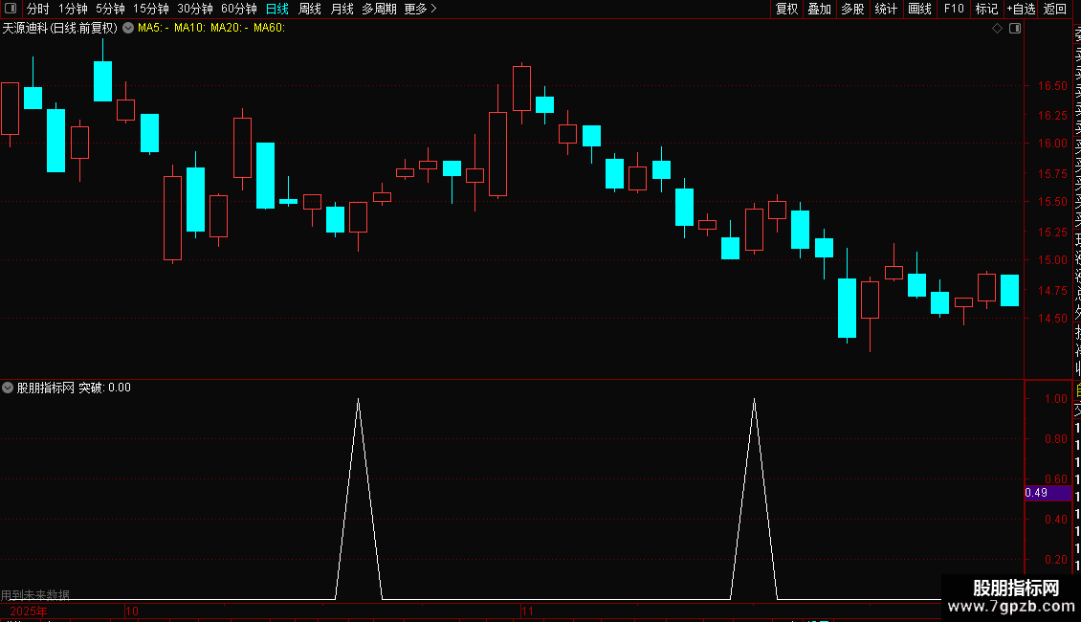Open the 统计 statistics tool
This screenshot has width=1081, height=622.
(x=886, y=9)
